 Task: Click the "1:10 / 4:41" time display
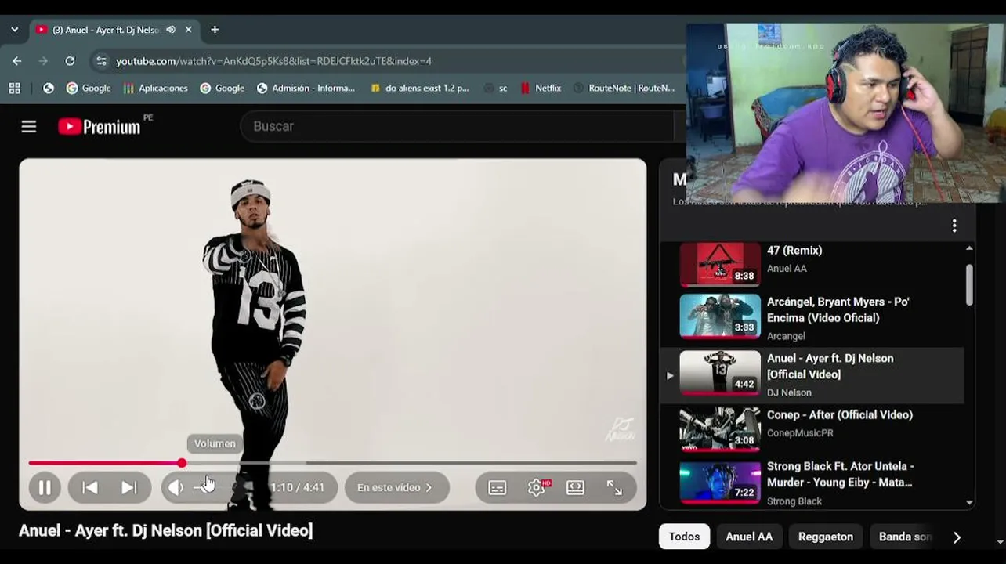pyautogui.click(x=297, y=487)
